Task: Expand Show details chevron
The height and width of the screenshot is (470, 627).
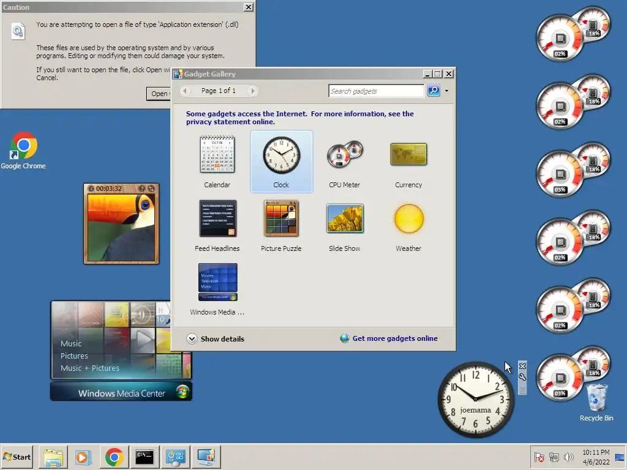Action: 192,338
